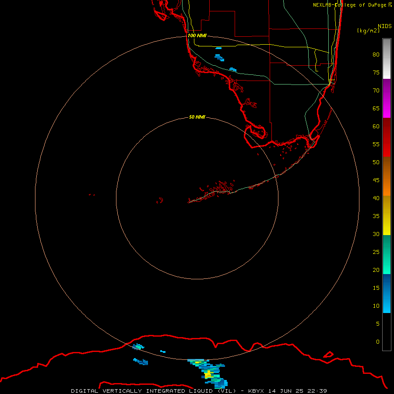Click the yellow core of the southern storm cell
The height and width of the screenshot is (394, 394).
point(208,375)
